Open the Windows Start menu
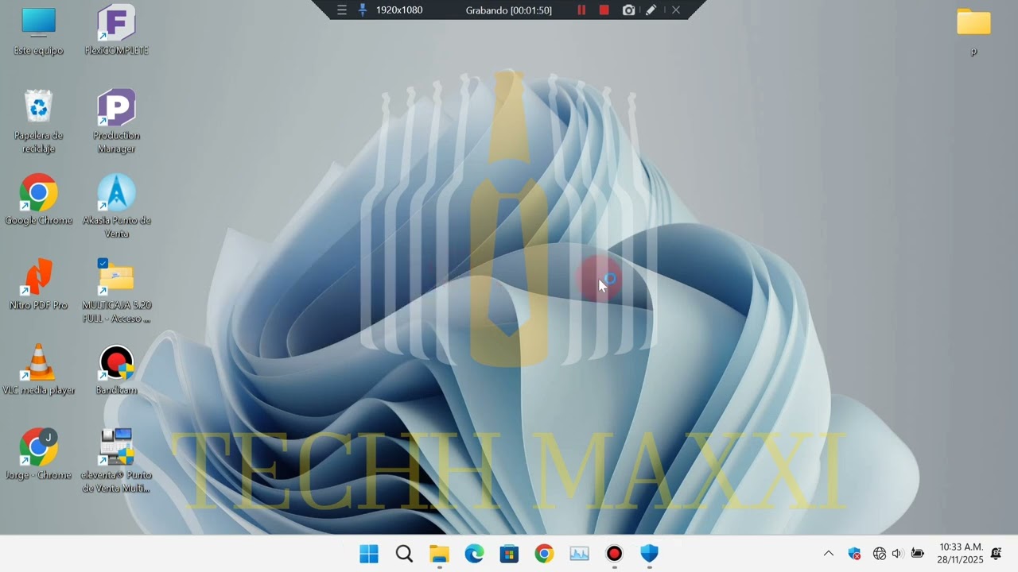 pyautogui.click(x=369, y=554)
